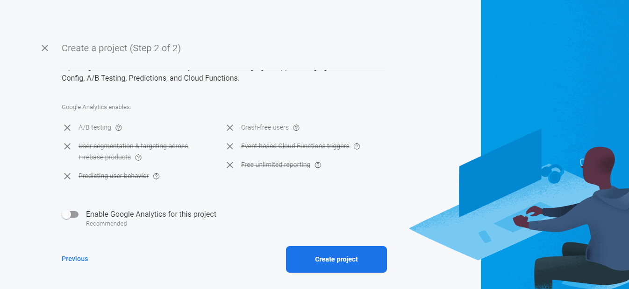Click the Crash-free users feature text
The image size is (629, 289).
tap(265, 127)
